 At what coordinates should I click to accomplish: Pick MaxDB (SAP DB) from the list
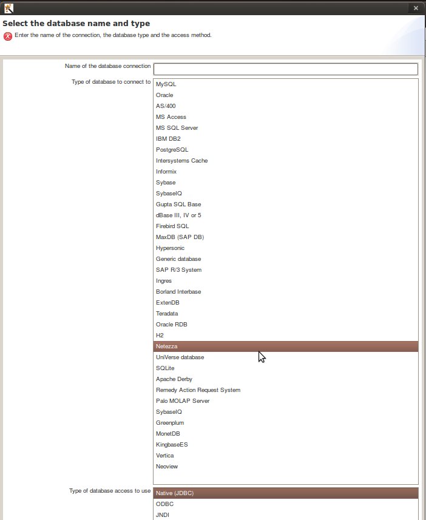coord(286,237)
